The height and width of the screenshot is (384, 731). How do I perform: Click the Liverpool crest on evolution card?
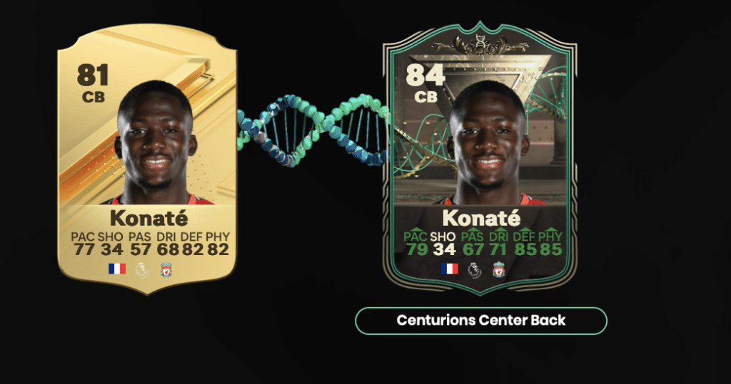(499, 270)
